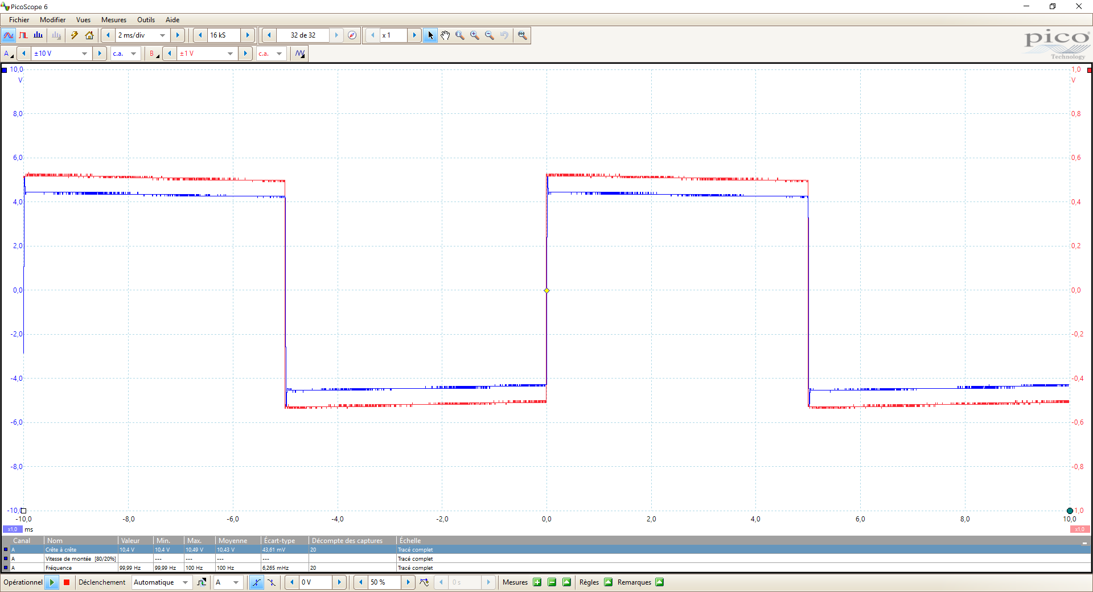The image size is (1093, 592).
Task: Open the buffer navigator compass icon
Action: coord(352,35)
